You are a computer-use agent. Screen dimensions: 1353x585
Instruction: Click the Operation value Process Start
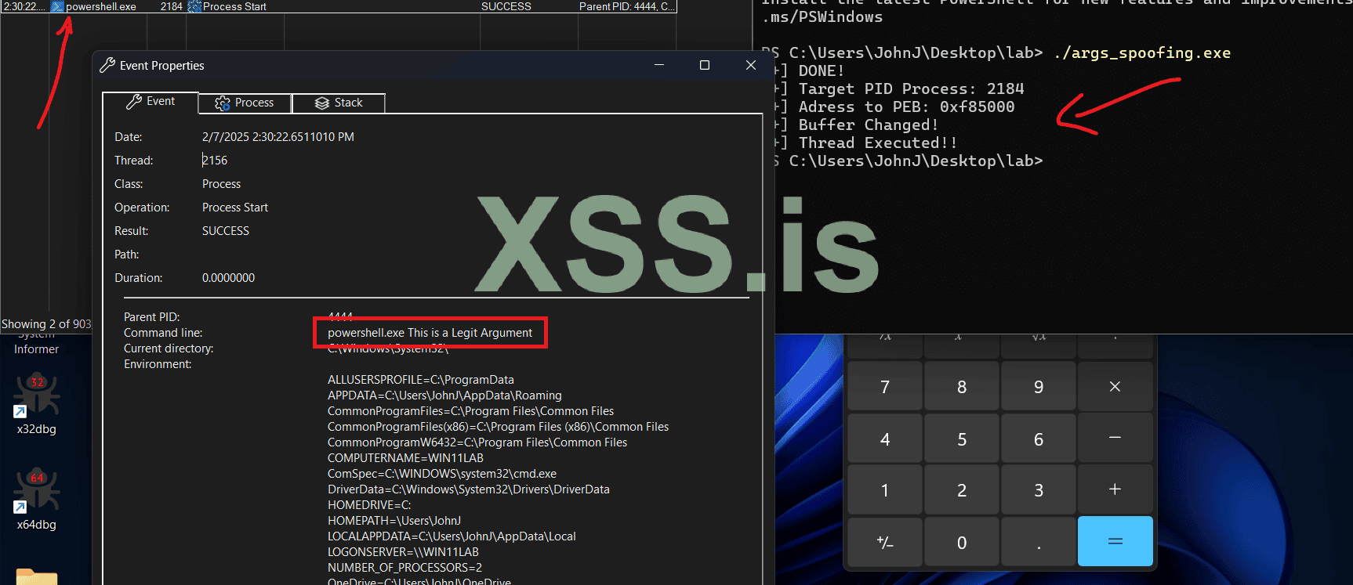click(x=235, y=208)
